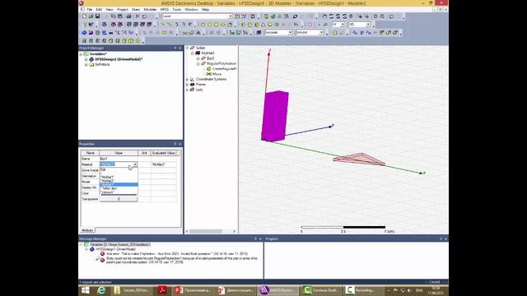Expand HFSSDesign1 node in Project Manager
The height and width of the screenshot is (296, 527).
[86, 59]
